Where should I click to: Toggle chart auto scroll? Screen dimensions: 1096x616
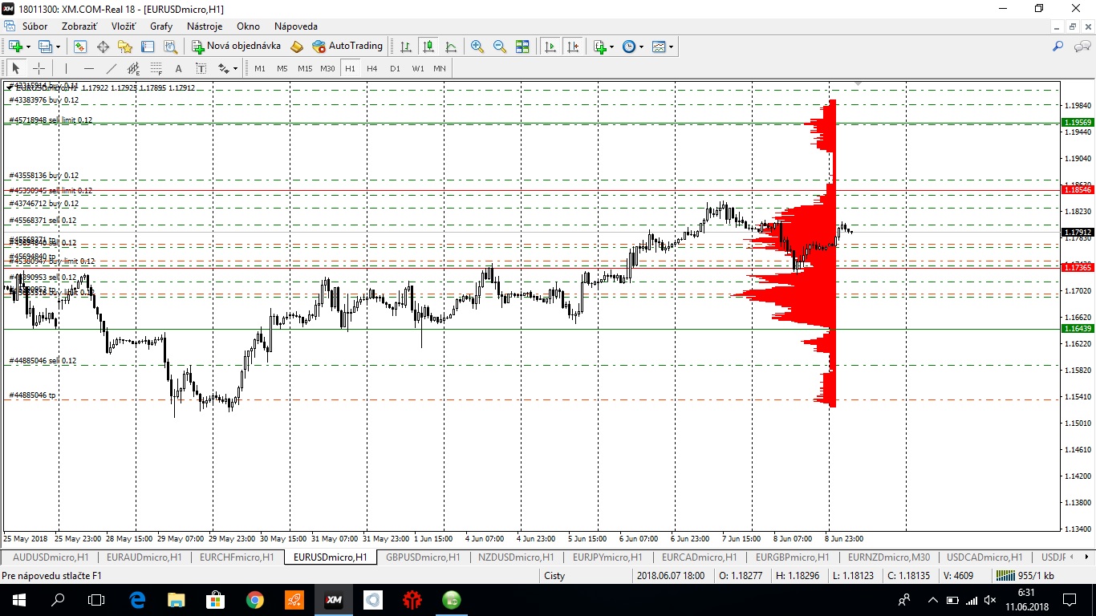coord(550,47)
